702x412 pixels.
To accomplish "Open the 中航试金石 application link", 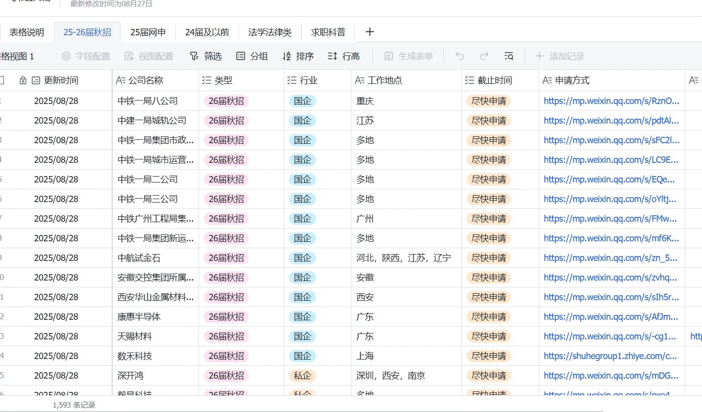I will (x=611, y=258).
